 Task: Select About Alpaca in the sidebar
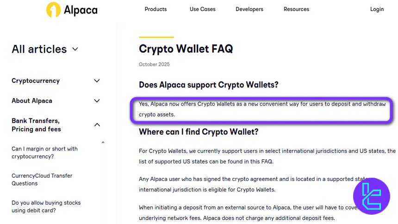(x=32, y=100)
